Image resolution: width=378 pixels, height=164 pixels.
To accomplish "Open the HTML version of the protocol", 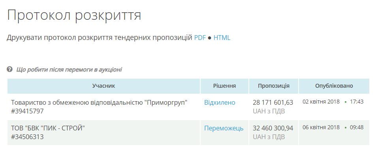I will (x=222, y=38).
